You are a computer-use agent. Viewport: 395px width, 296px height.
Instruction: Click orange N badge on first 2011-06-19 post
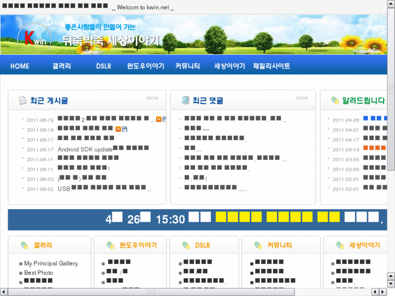point(159,119)
